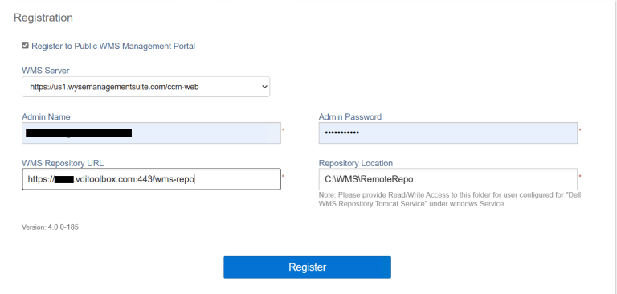Click the 'Admin Password' label

click(x=349, y=117)
